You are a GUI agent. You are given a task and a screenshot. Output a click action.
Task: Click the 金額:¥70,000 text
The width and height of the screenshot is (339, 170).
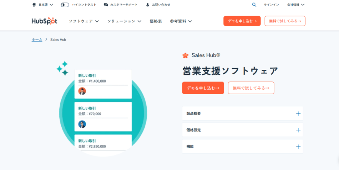tap(90, 114)
